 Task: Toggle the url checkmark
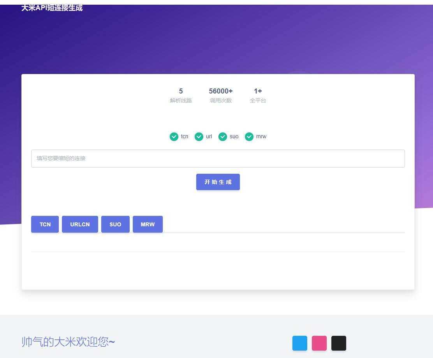199,137
